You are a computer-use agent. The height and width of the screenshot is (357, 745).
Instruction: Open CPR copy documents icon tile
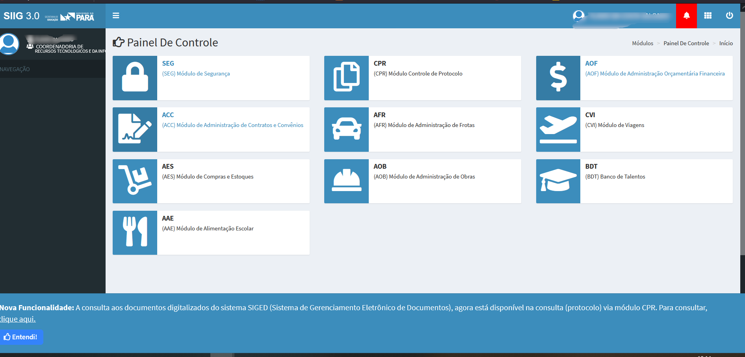pos(346,78)
